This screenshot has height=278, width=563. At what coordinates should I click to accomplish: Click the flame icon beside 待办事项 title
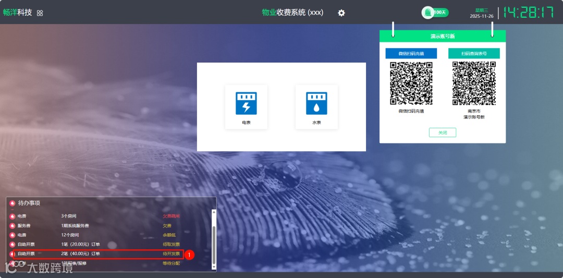[x=12, y=203]
